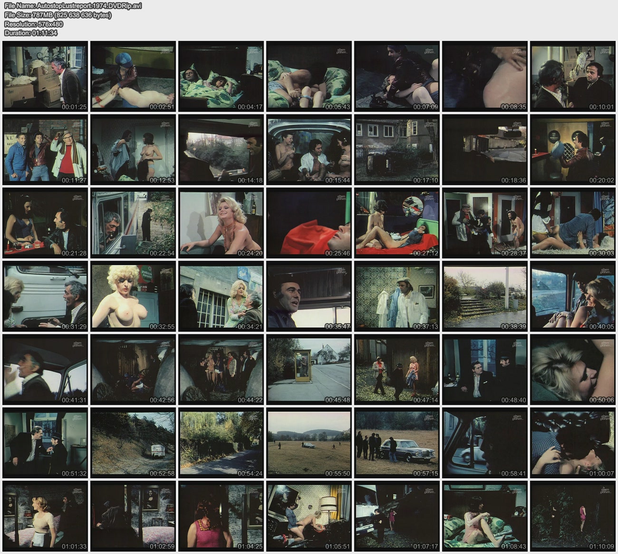Click the thumbnail timestamped 00:20:02
618x554 pixels.
[573, 150]
